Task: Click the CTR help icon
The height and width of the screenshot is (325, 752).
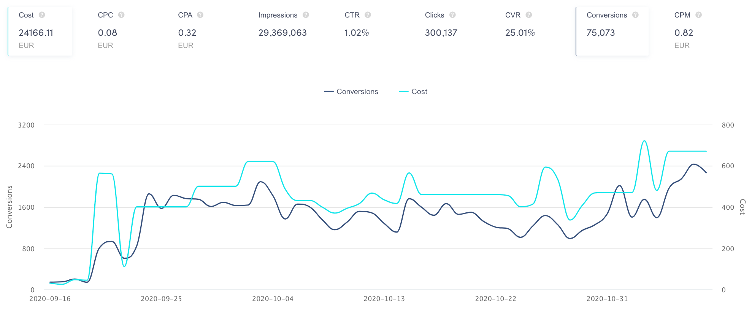Action: point(368,15)
